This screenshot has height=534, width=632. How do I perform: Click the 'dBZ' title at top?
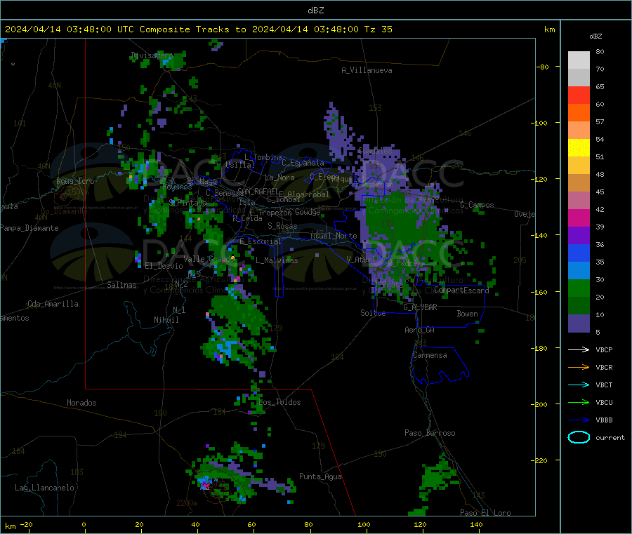(x=315, y=11)
